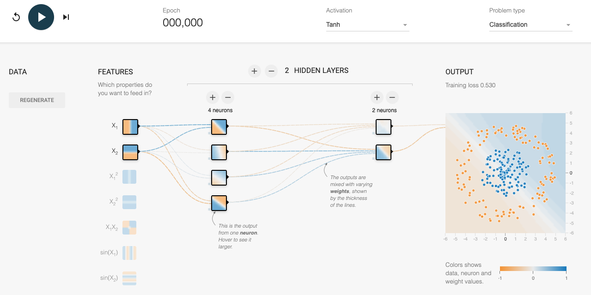The height and width of the screenshot is (295, 591).
Task: Click the DATA heading
Action: point(18,72)
